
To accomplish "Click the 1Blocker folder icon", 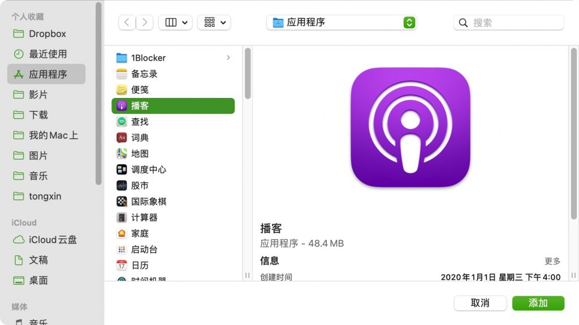I will coord(122,58).
